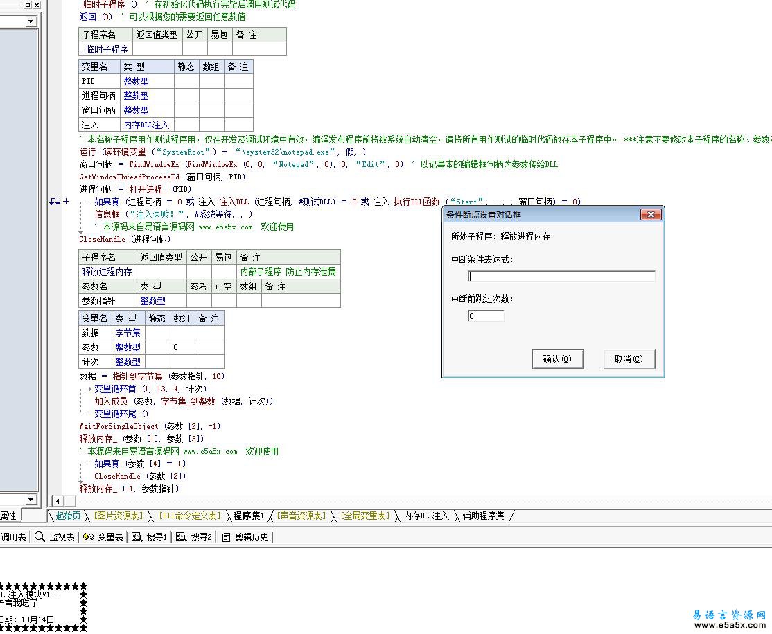The height and width of the screenshot is (634, 772).
Task: Click the 内部子程序 防止内存泄漏 remark cell
Action: coord(288,272)
